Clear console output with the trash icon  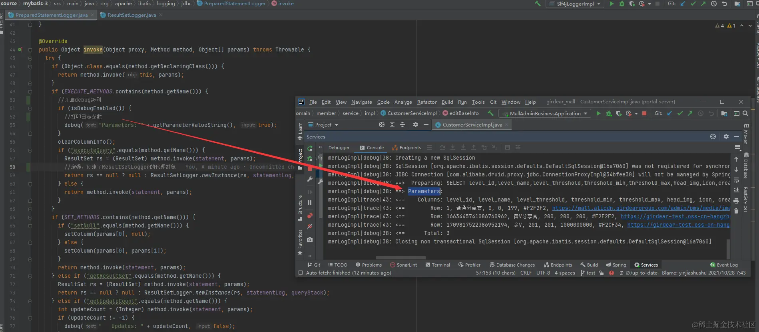[x=736, y=211]
